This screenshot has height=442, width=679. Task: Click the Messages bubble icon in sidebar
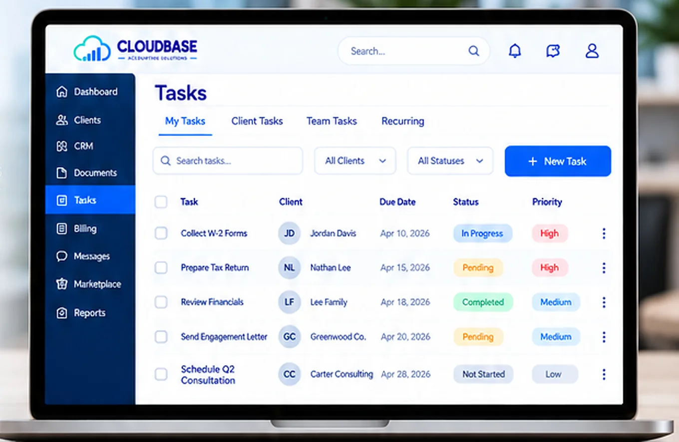click(x=62, y=256)
